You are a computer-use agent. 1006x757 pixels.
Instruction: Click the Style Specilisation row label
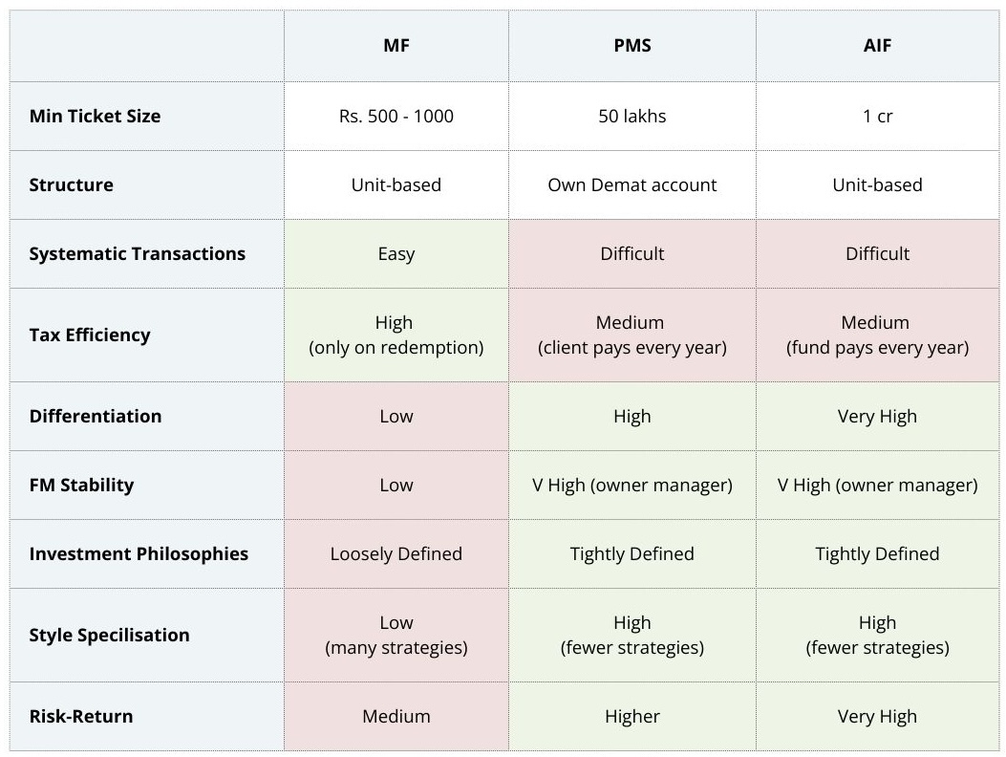(x=109, y=635)
